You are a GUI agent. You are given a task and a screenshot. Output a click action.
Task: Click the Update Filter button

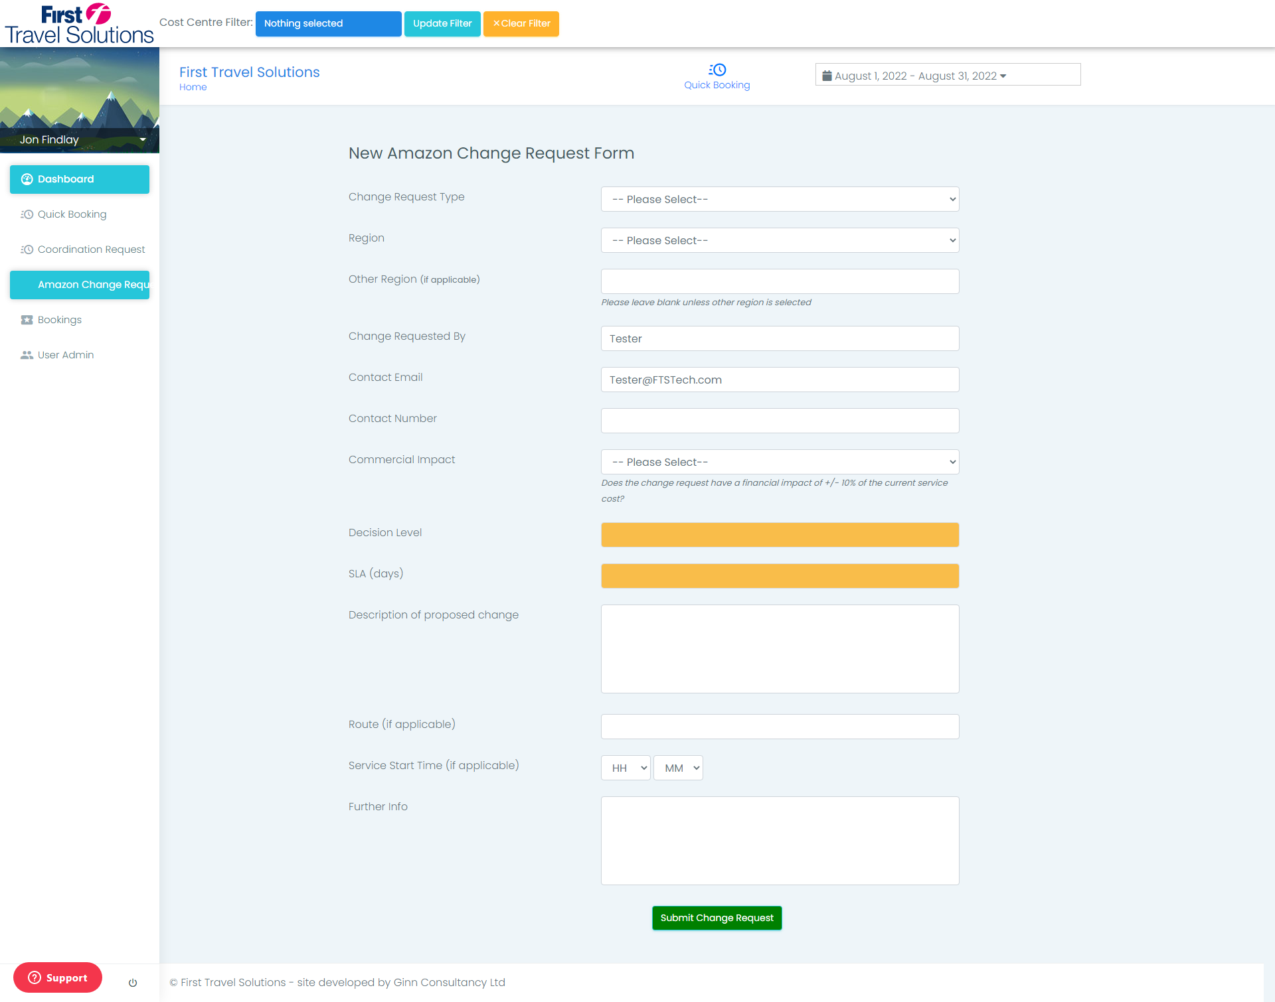(x=442, y=24)
